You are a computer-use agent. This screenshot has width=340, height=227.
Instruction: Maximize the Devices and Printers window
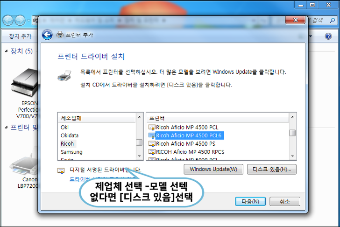tap(312, 5)
